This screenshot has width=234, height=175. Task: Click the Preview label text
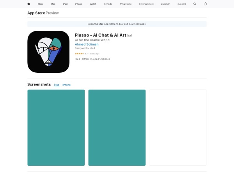(52, 13)
